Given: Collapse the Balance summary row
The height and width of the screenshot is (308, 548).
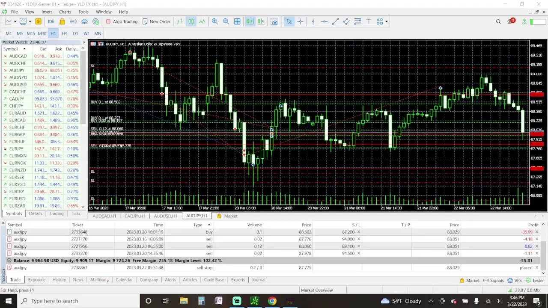Looking at the screenshot, I should click(x=9, y=261).
